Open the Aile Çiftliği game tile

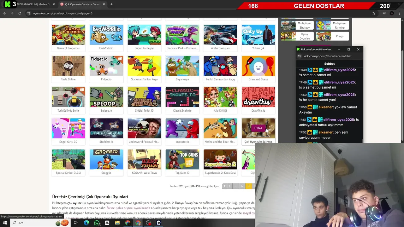(x=220, y=97)
